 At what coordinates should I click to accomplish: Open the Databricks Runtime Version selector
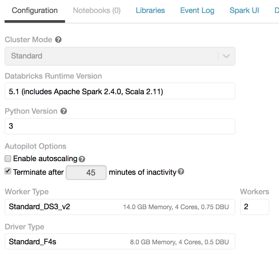120,91
